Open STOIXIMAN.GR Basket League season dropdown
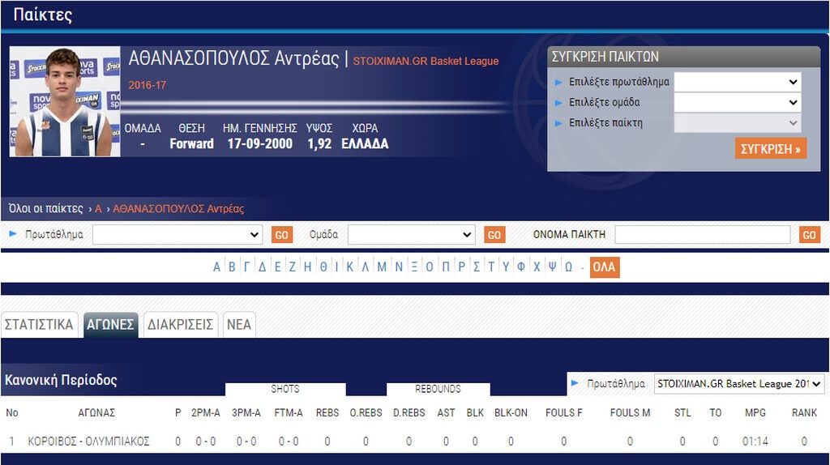Image resolution: width=830 pixels, height=465 pixels. [x=739, y=383]
